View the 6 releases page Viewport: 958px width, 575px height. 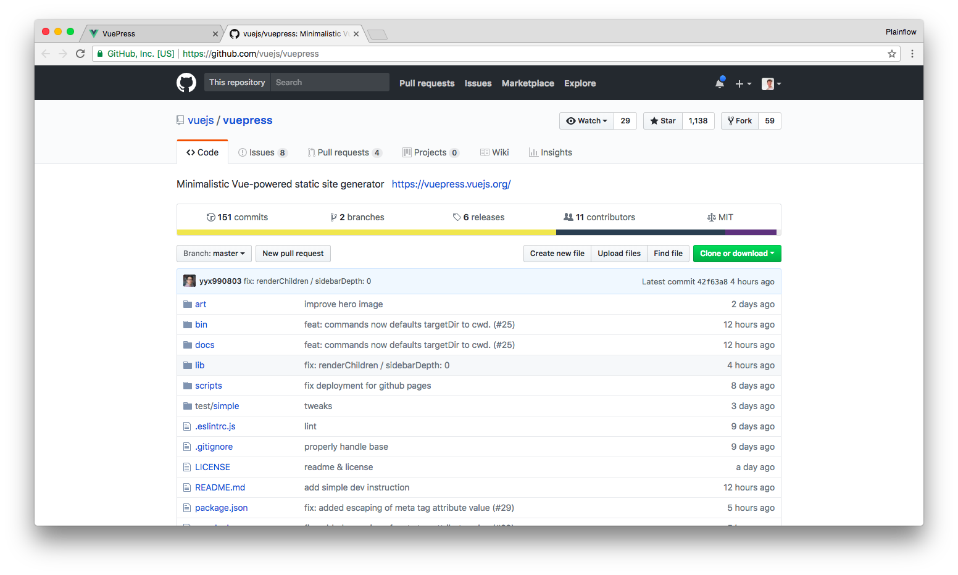click(x=478, y=217)
